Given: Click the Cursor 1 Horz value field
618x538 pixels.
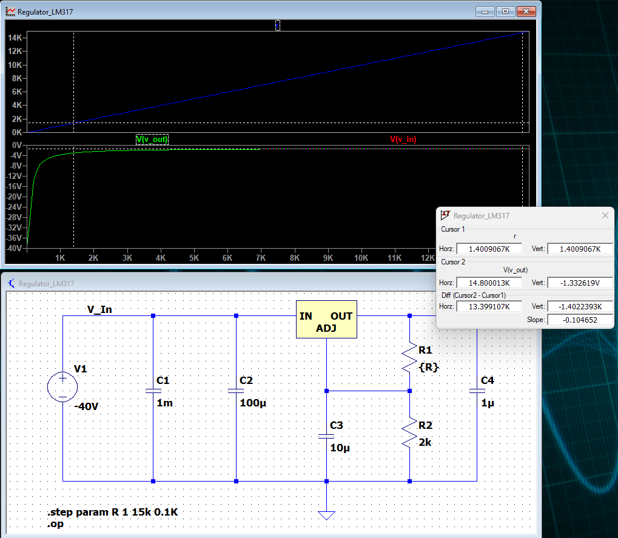Looking at the screenshot, I should click(x=489, y=249).
